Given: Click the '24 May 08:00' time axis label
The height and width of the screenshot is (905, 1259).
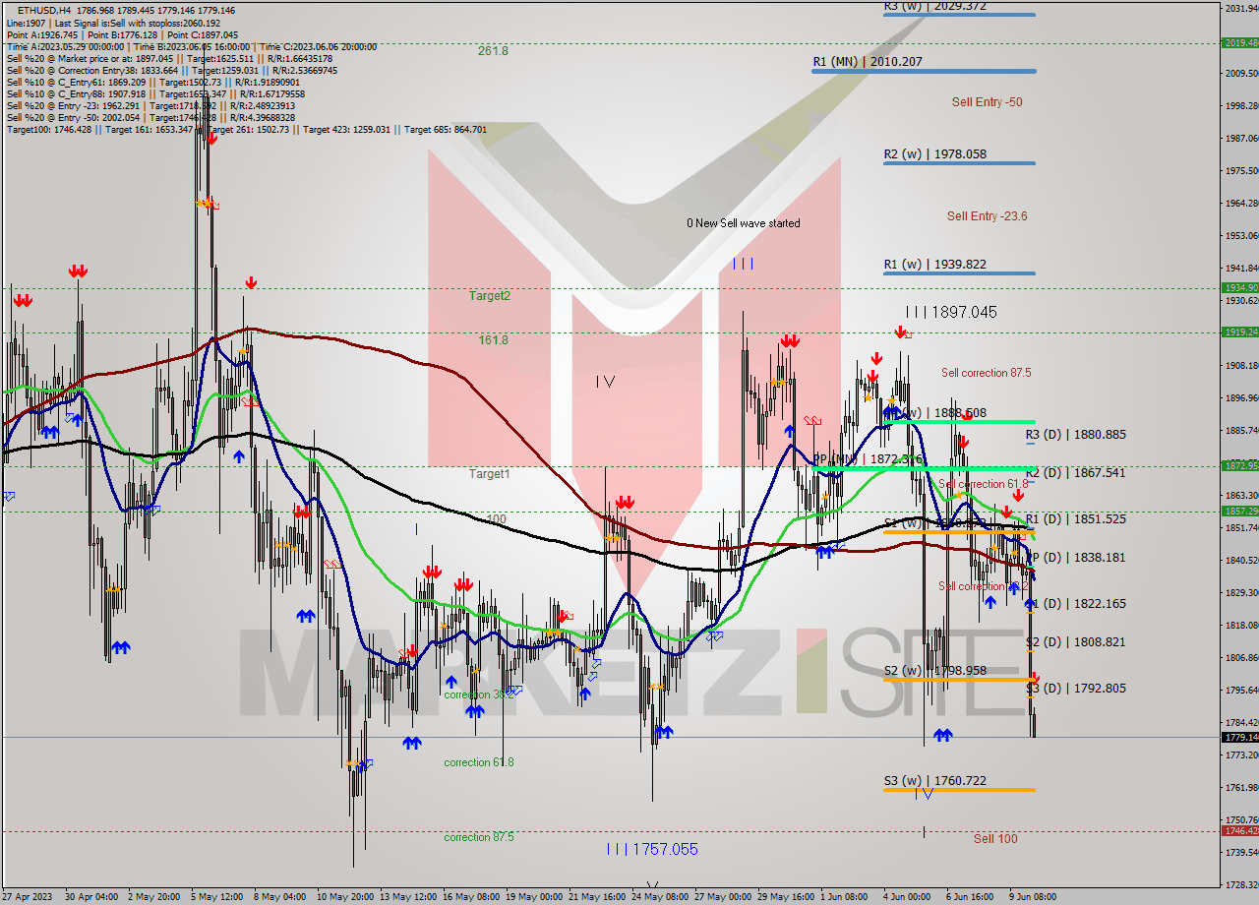Looking at the screenshot, I should (660, 897).
